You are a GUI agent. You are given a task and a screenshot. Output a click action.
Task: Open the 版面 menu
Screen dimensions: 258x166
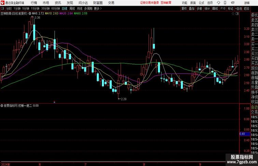coord(193,3)
